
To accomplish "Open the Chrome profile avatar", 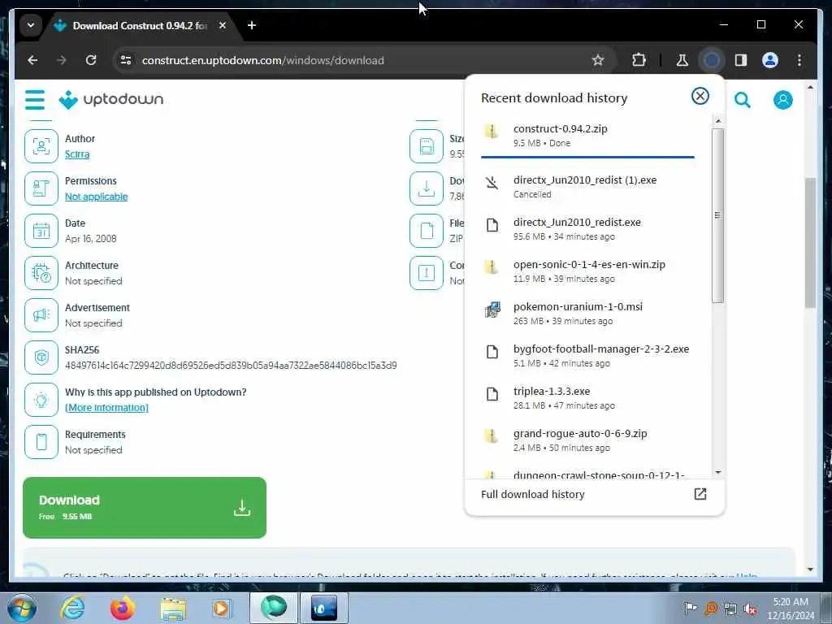I will click(770, 60).
